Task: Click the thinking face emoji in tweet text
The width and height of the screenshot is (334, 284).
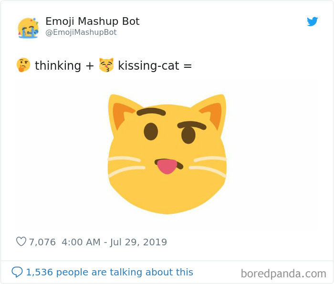Action: click(23, 65)
